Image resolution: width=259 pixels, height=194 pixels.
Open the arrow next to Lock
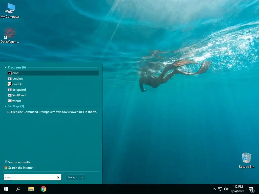point(82,177)
